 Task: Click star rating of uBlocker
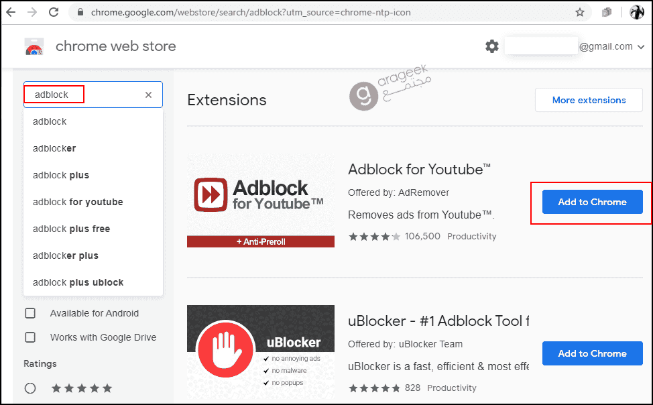click(x=374, y=388)
